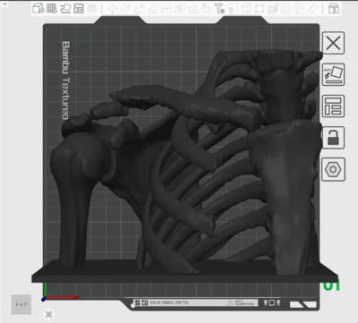Select the Move tool
This screenshot has width=358, height=323.
pos(113,9)
